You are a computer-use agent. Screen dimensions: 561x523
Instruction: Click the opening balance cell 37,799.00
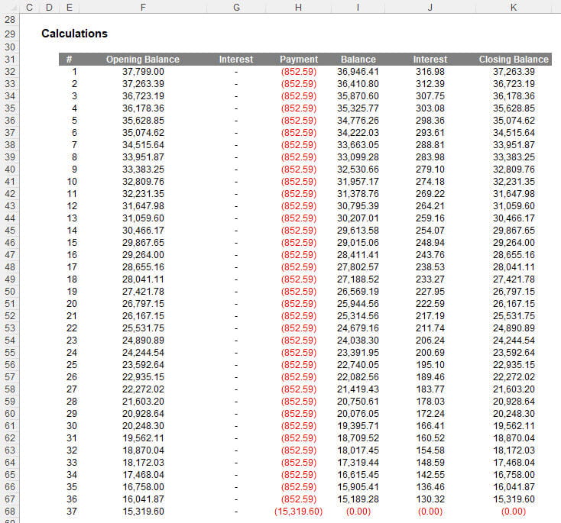click(x=143, y=72)
